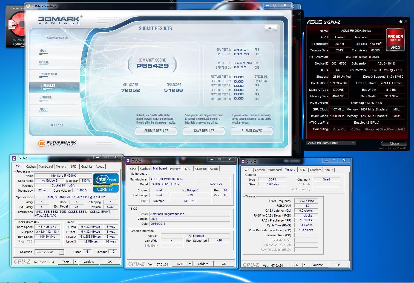Open the Processor #1 selection dropdown
The image size is (414, 283).
(49, 252)
